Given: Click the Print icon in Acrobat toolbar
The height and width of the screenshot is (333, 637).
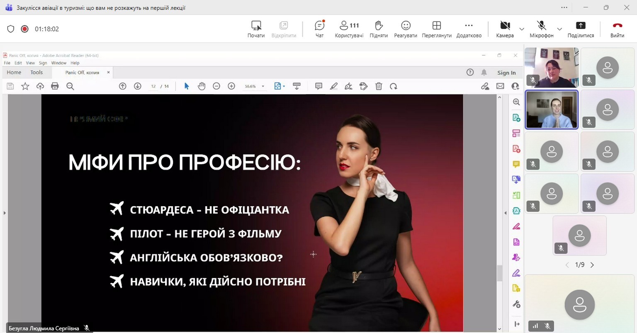Looking at the screenshot, I should [x=55, y=86].
